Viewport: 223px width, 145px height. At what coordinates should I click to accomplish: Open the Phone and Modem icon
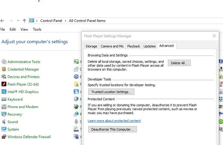4,107
